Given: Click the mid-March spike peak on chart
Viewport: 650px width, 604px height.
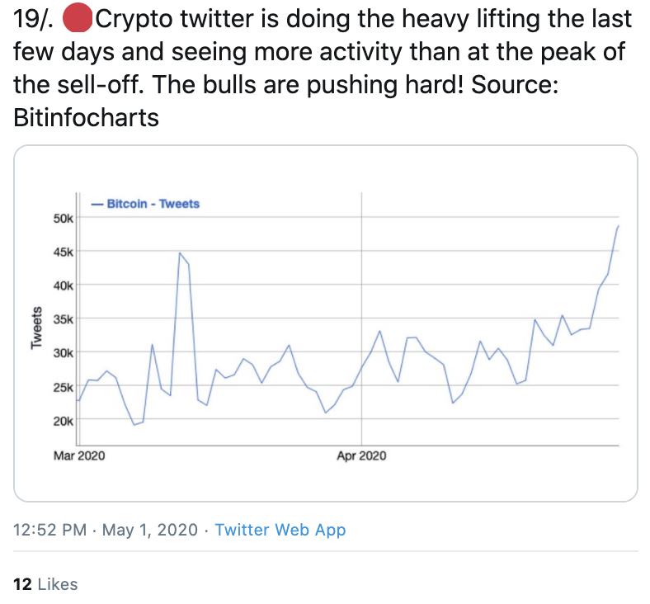Looking at the screenshot, I should pos(180,252).
